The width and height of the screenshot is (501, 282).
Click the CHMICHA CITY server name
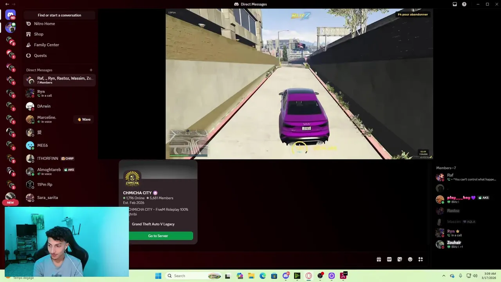tap(137, 193)
